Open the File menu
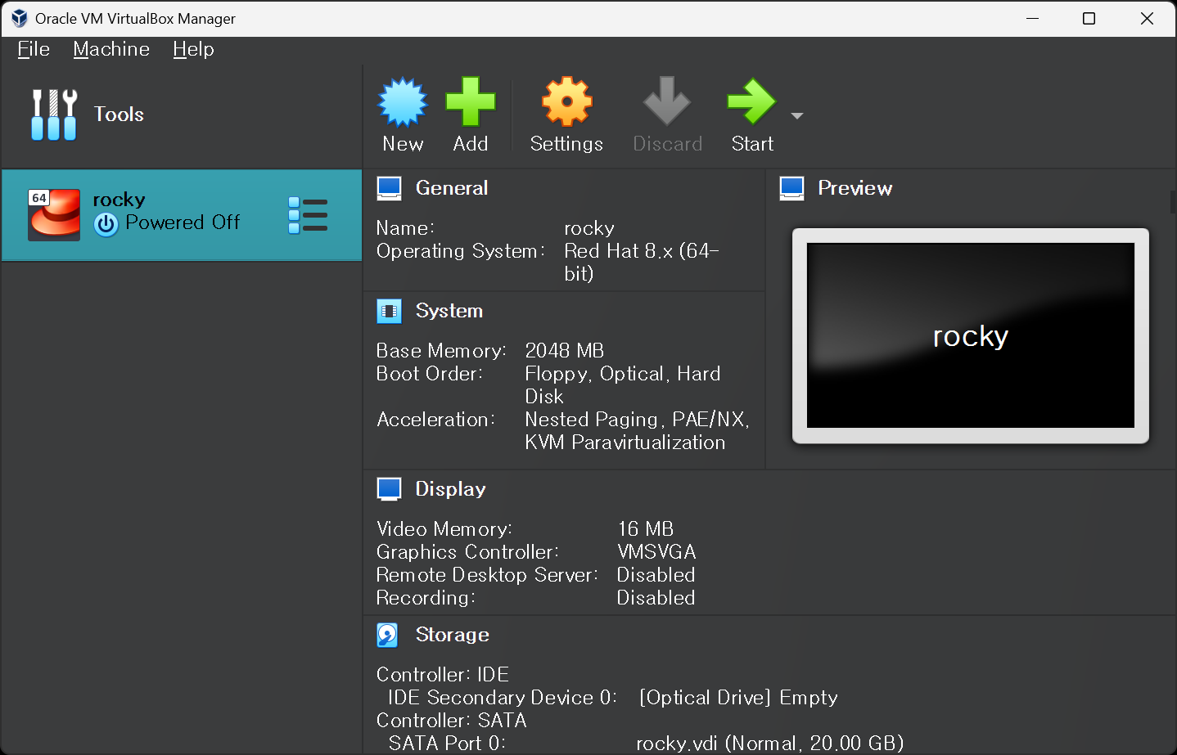 (x=34, y=49)
